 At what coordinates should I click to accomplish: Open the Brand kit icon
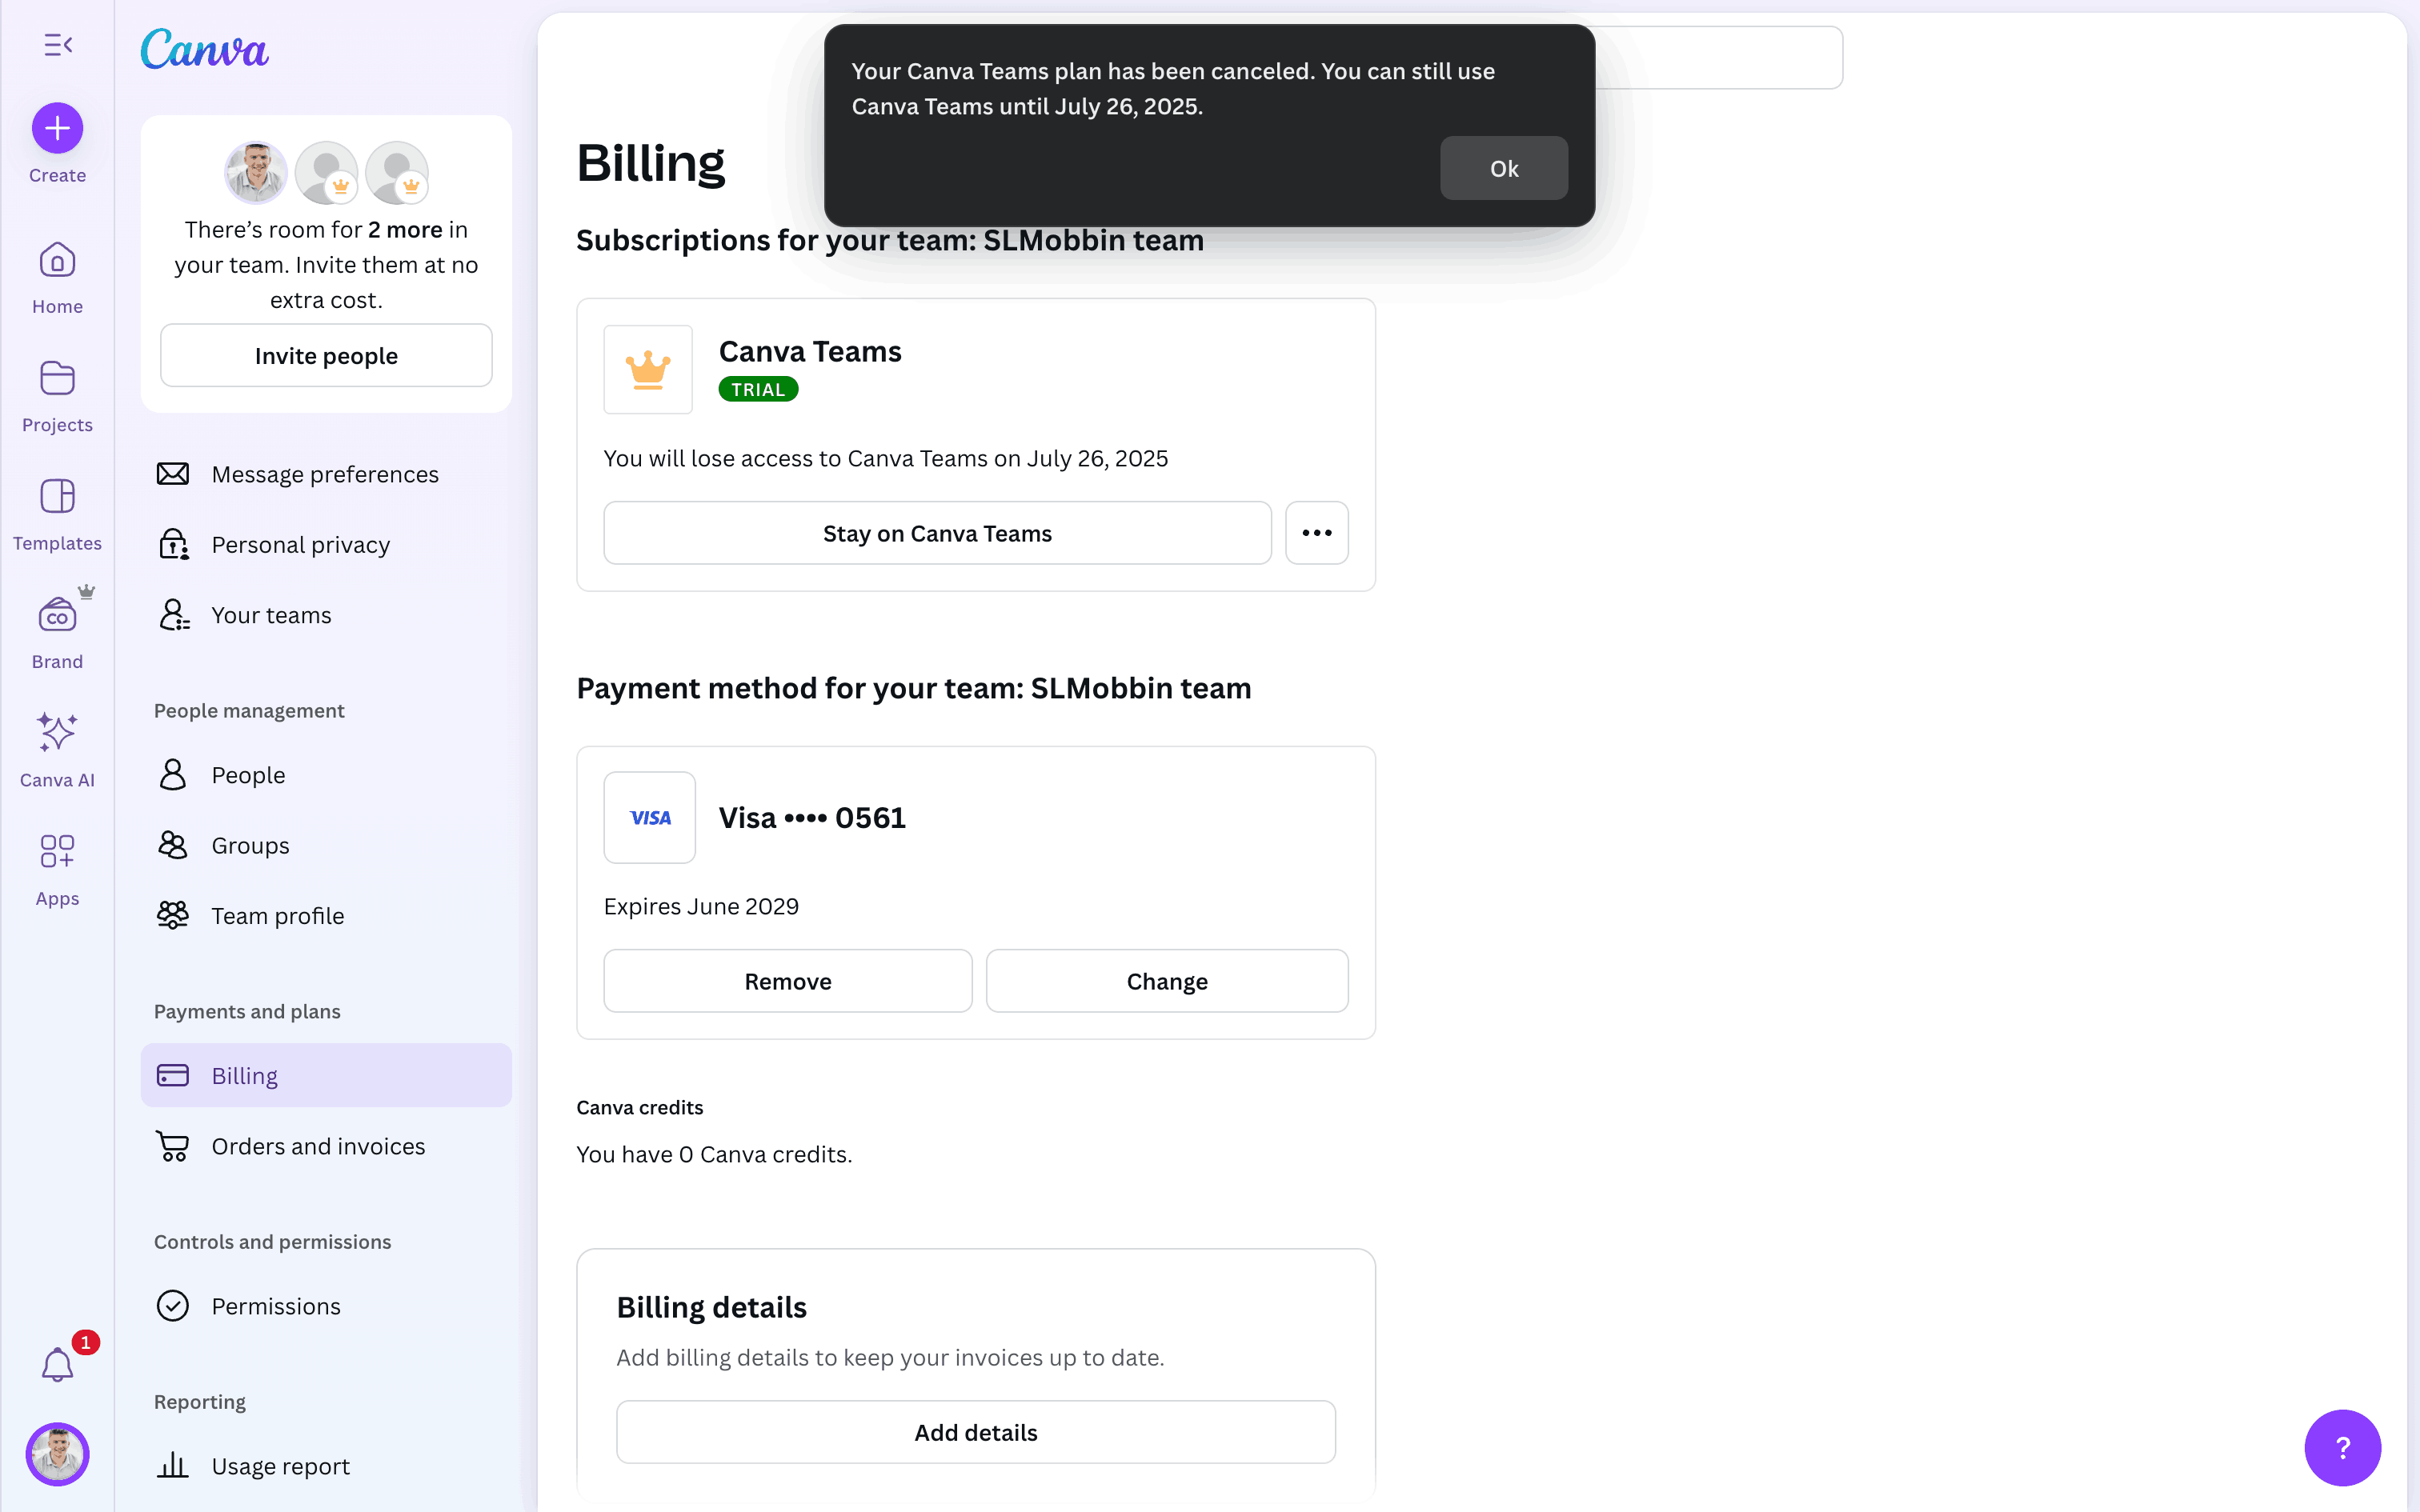click(57, 616)
